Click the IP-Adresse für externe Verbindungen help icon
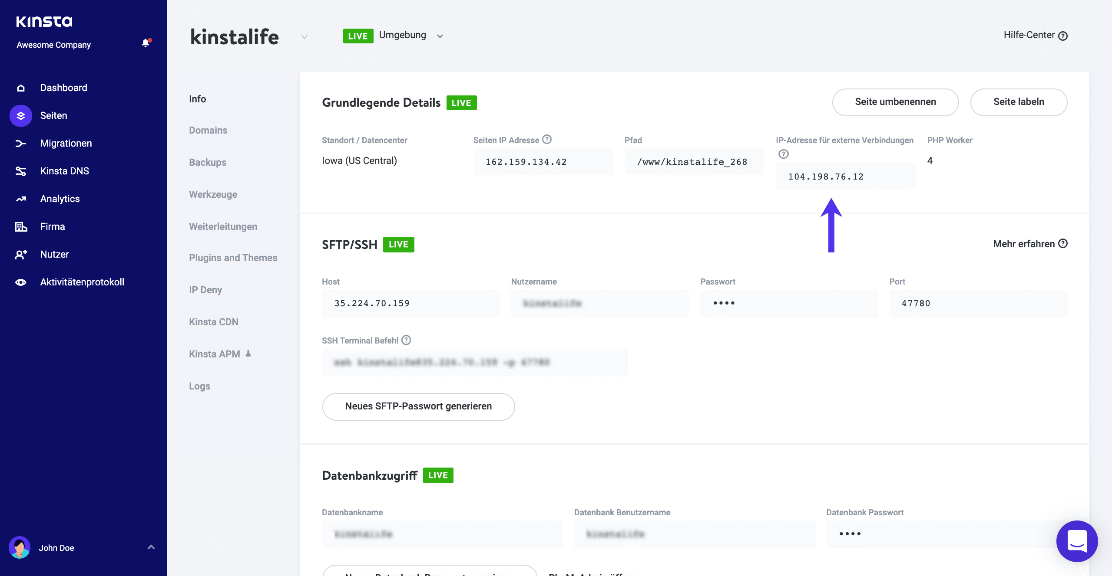This screenshot has width=1112, height=576. (x=783, y=154)
